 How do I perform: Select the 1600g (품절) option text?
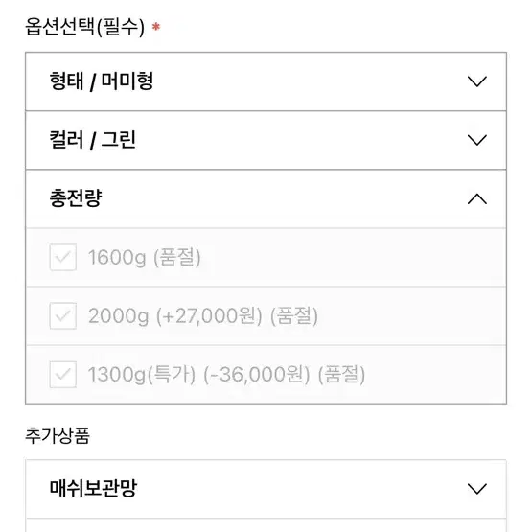145,257
